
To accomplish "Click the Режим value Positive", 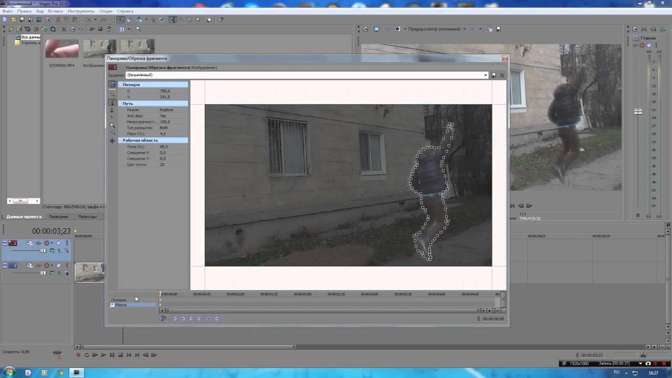I will pyautogui.click(x=166, y=110).
